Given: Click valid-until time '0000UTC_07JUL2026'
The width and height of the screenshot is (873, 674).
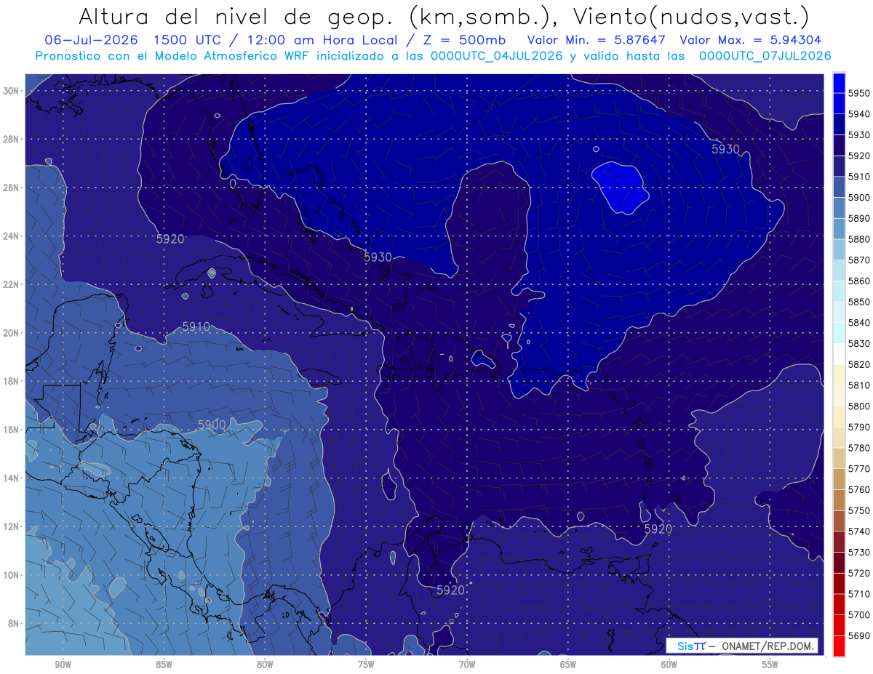Looking at the screenshot, I should coord(765,56).
